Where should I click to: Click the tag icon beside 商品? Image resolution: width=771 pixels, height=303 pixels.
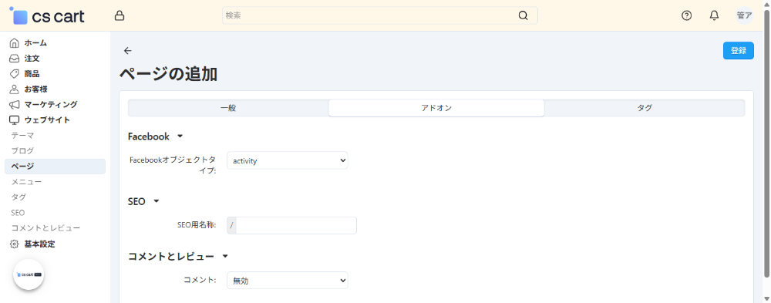tap(14, 74)
